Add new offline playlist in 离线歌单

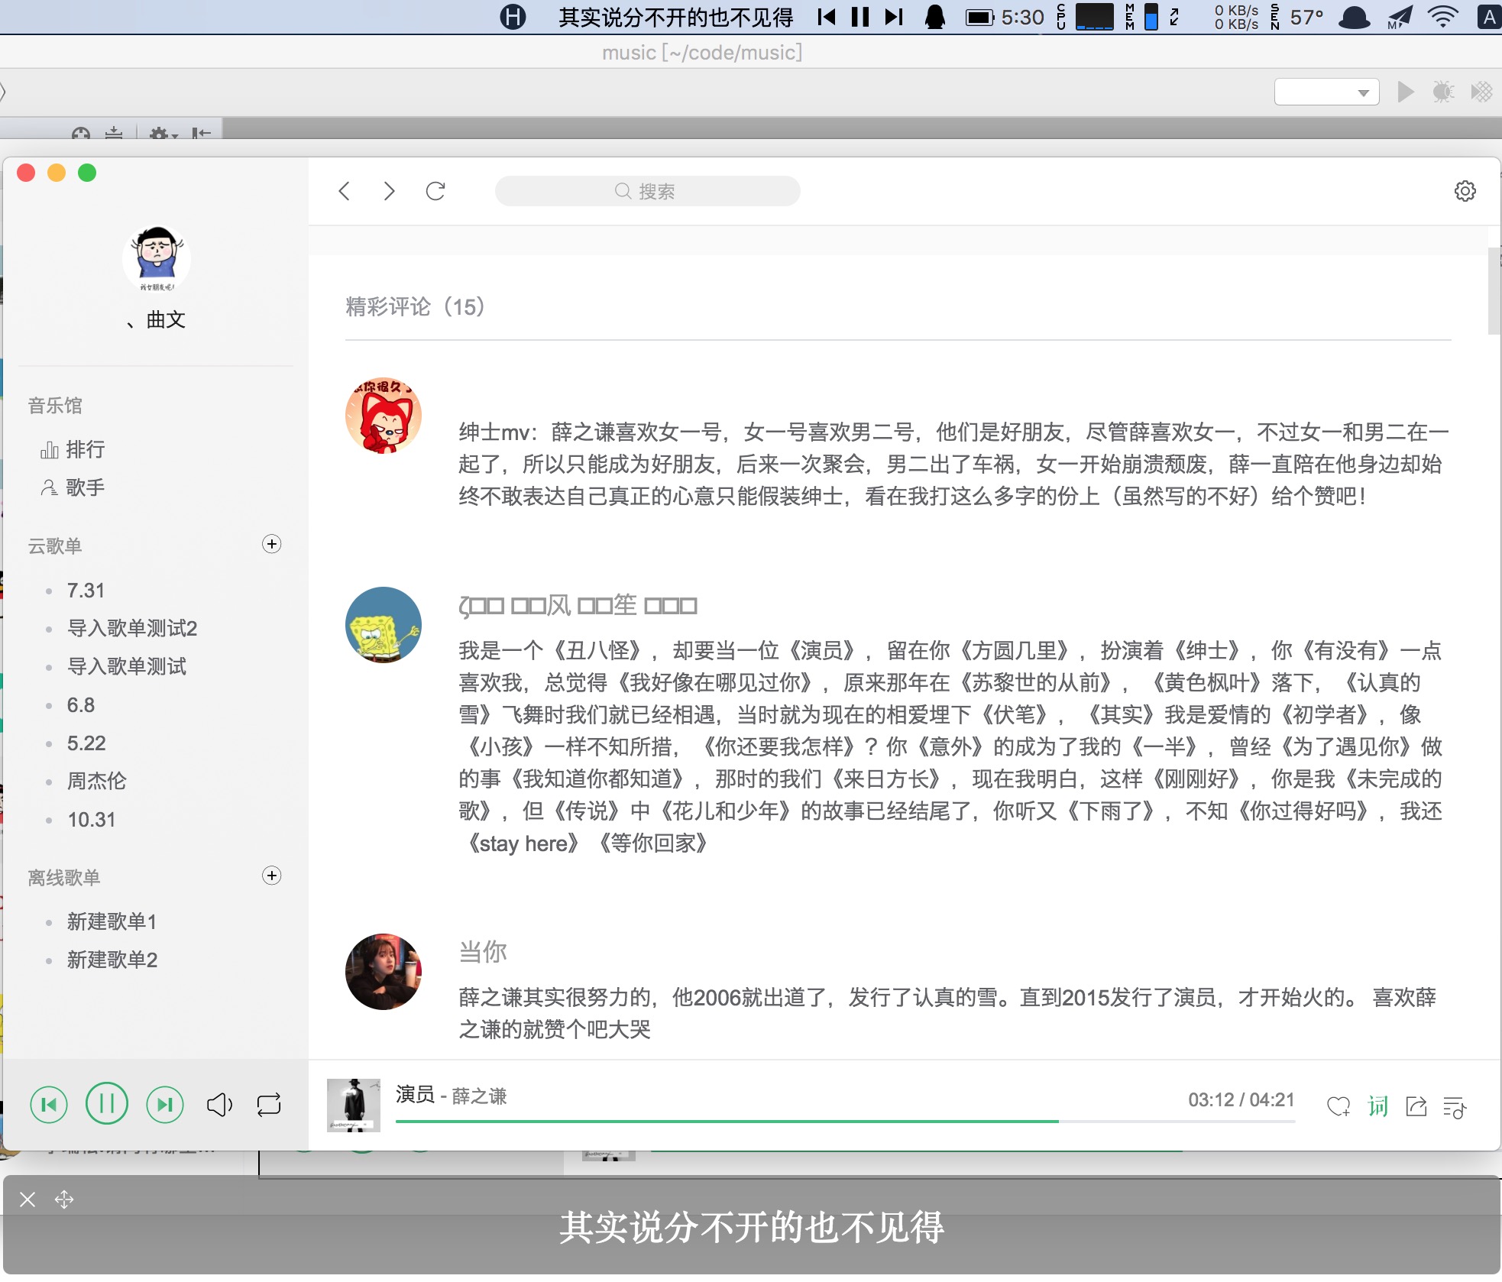click(x=272, y=876)
